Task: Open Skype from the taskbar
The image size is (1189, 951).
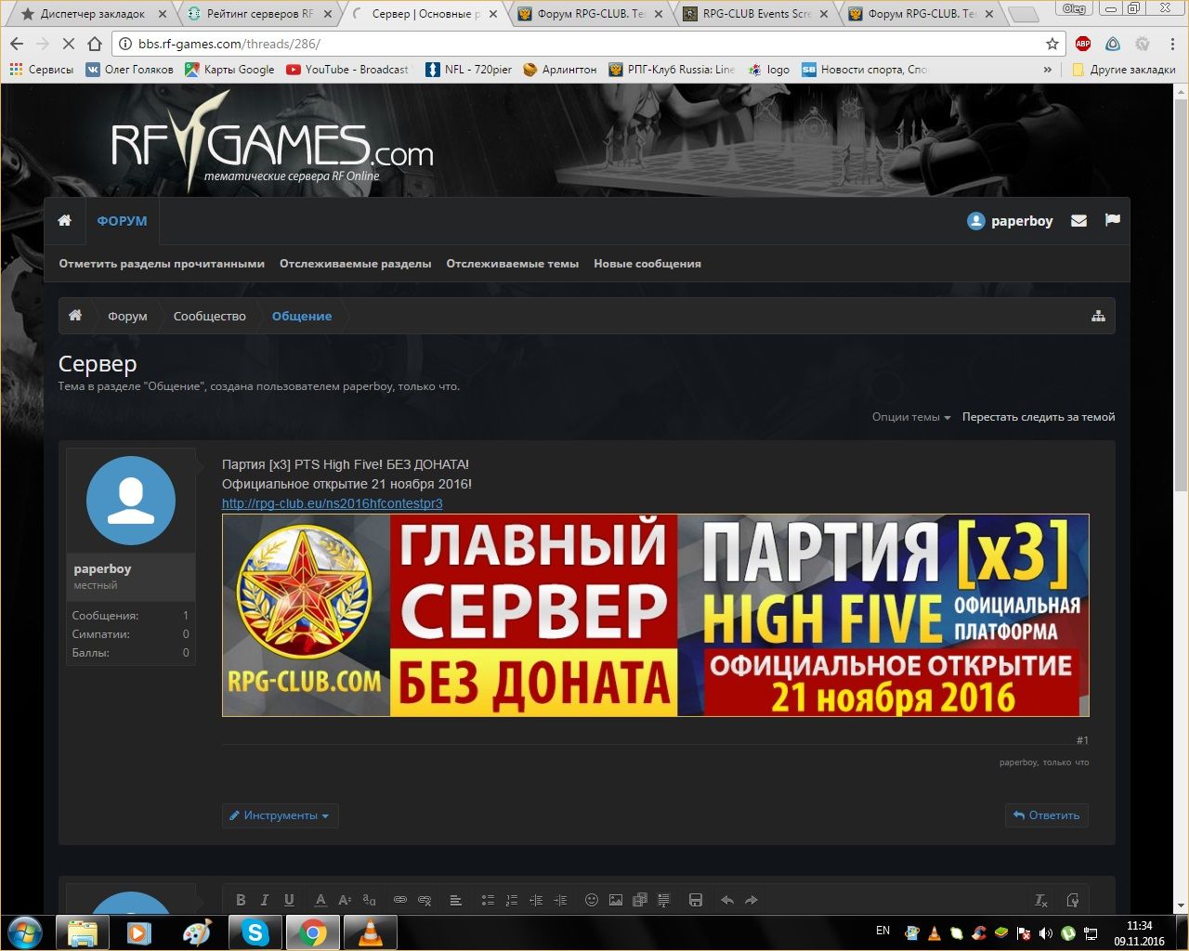Action: 255,931
